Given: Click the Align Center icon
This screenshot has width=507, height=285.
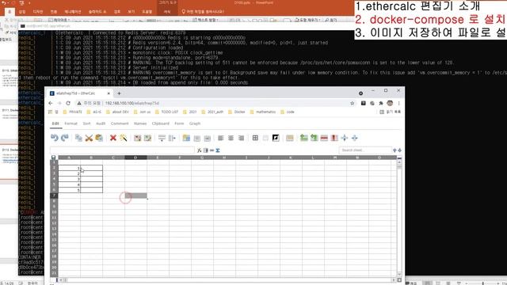Looking at the screenshot, I should (x=231, y=138).
